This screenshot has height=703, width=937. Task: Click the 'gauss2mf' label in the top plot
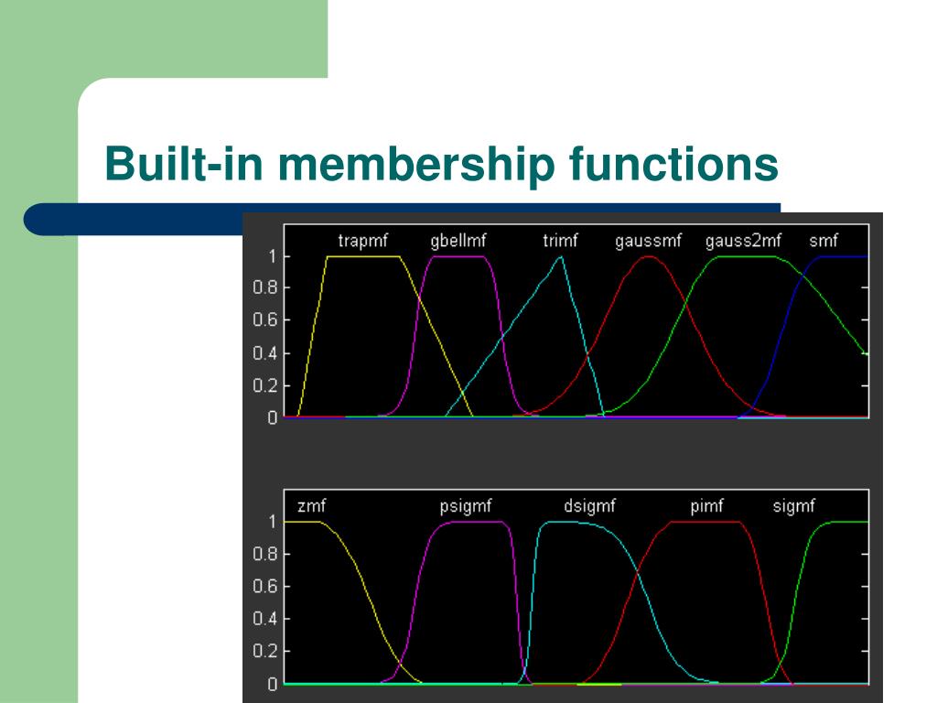click(743, 242)
